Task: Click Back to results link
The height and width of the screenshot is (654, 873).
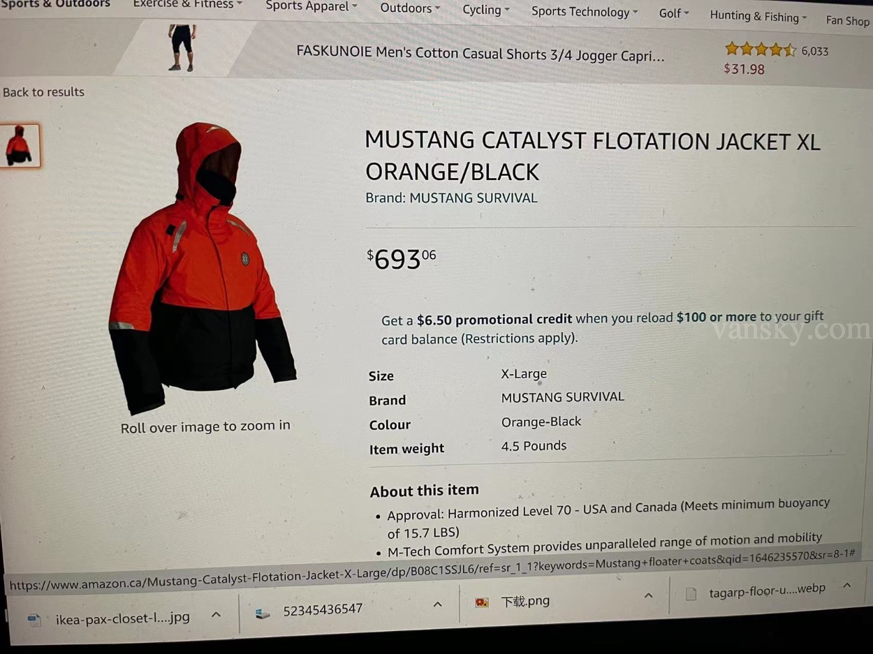Action: coord(43,91)
